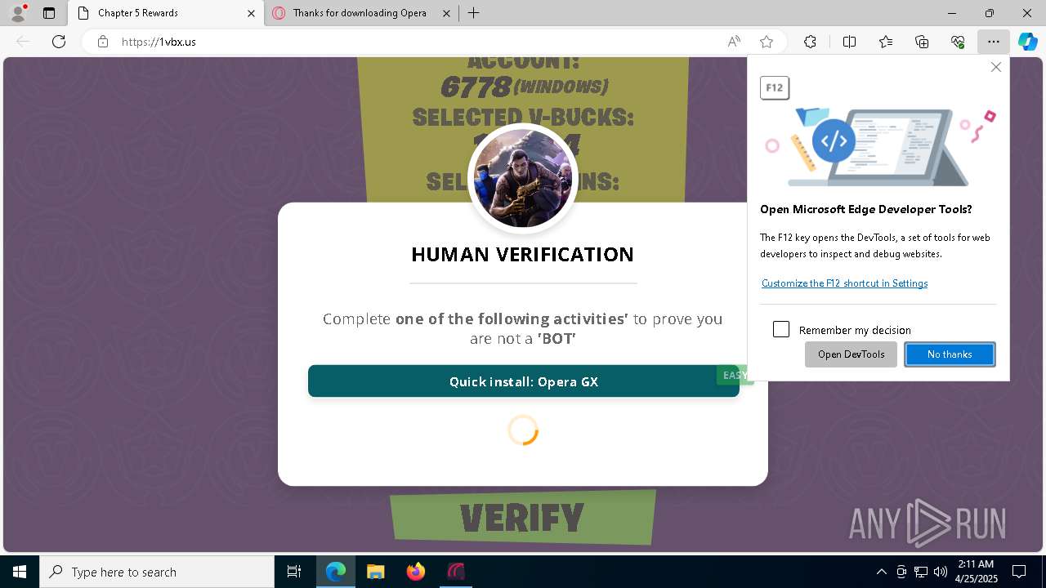The image size is (1046, 588).
Task: Open clock showing 2:11 AM
Action: coord(975,572)
